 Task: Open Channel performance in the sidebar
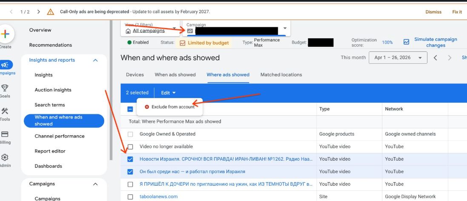point(60,136)
